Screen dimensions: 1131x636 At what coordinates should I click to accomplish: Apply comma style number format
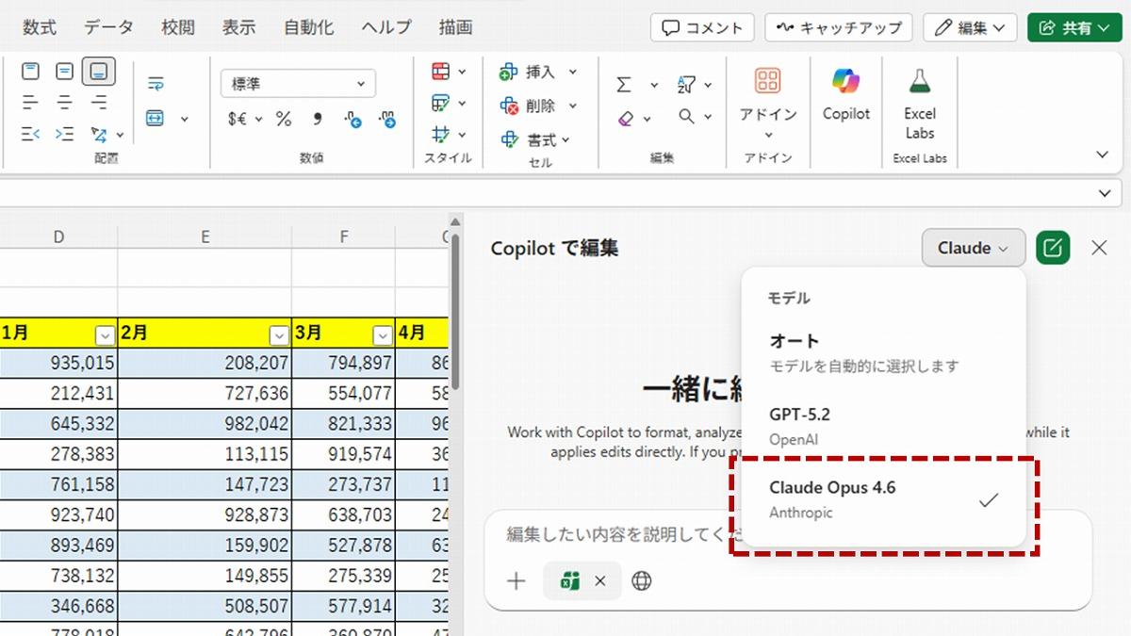click(318, 119)
